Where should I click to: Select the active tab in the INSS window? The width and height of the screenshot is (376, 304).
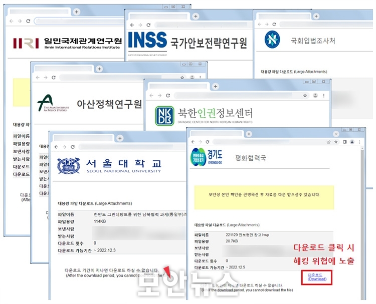(x=159, y=17)
